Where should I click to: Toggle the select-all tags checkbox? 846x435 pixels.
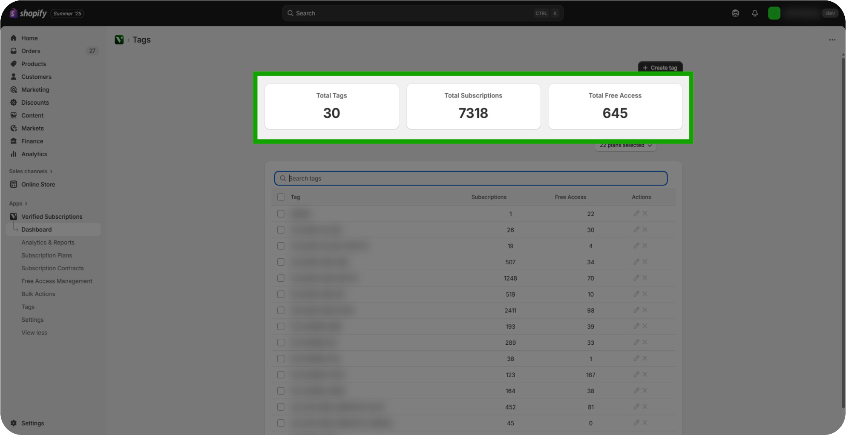coord(281,197)
